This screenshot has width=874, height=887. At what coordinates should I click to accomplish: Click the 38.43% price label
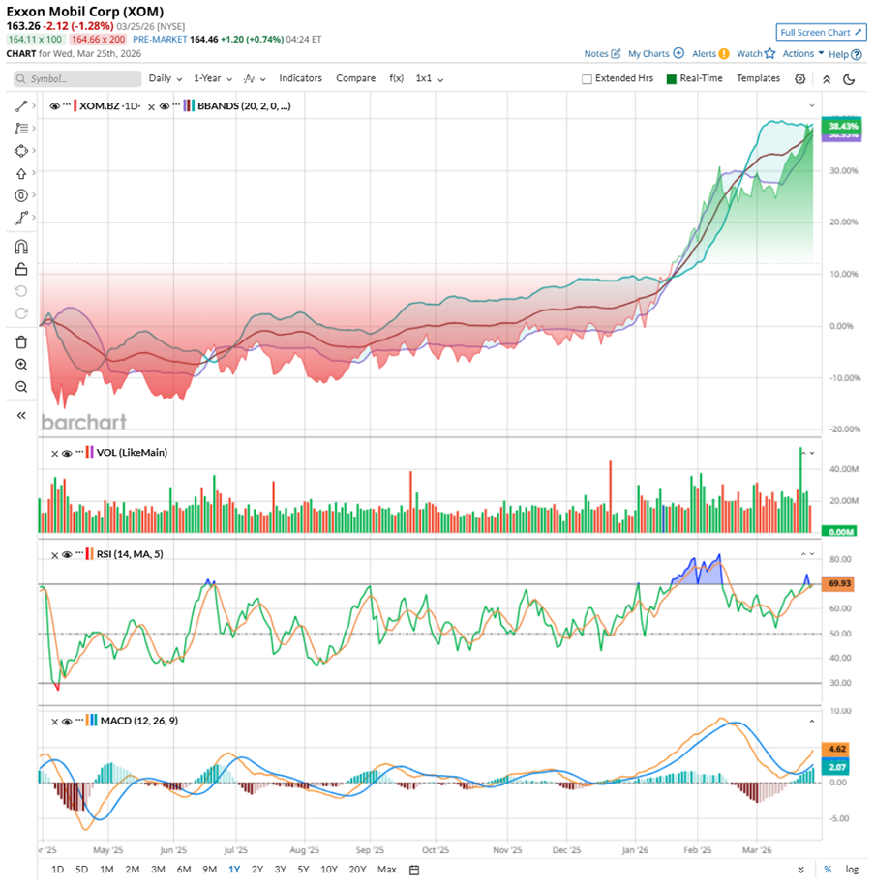[x=842, y=126]
